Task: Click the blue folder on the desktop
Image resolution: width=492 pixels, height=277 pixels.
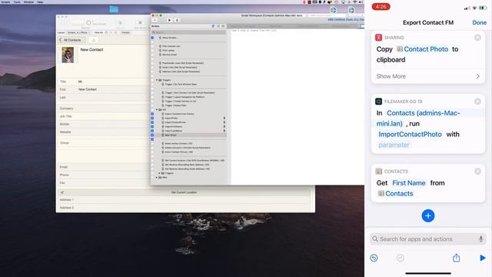Action: tap(114, 9)
